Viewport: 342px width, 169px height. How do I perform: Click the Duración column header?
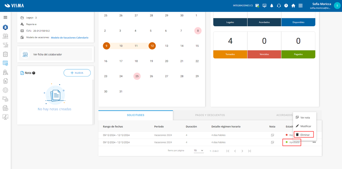point(191,126)
